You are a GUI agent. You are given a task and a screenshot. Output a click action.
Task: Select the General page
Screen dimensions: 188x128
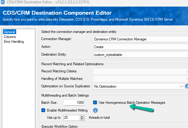(x=9, y=32)
